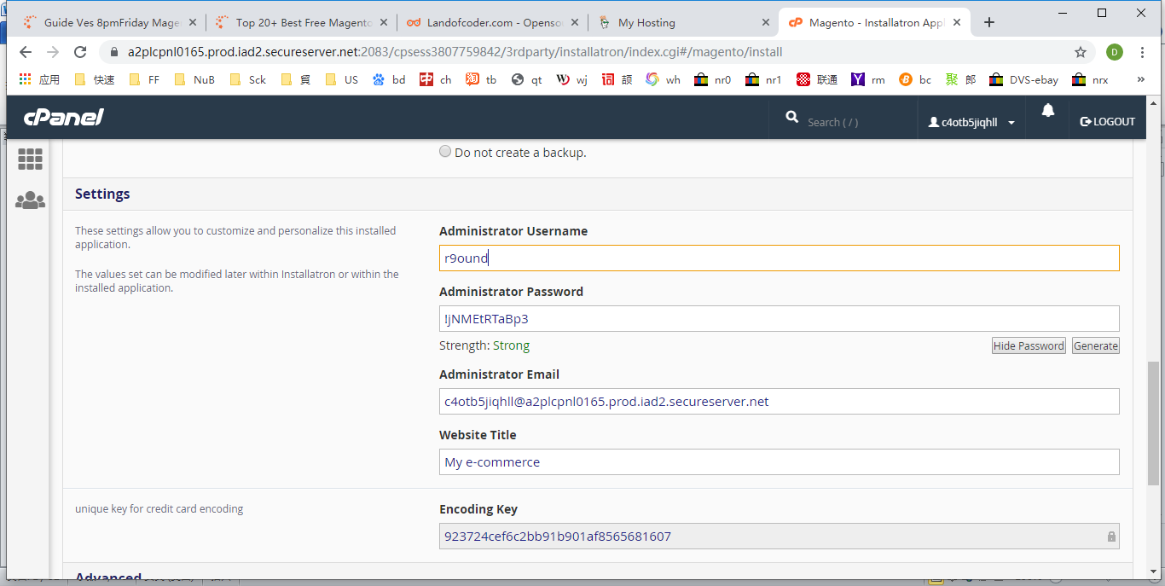This screenshot has height=586, width=1165.
Task: Click the lock icon in Encoding Key field
Action: [1111, 537]
